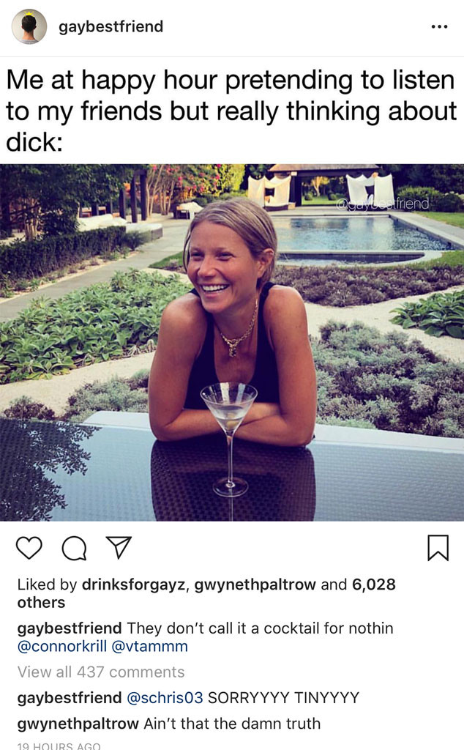Image resolution: width=464 pixels, height=750 pixels.
Task: Tap the @gaybestfriend watermark on photo
Action: point(382,201)
